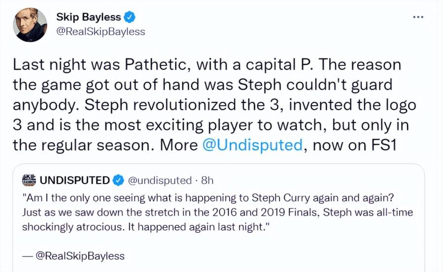The image size is (443, 272).
Task: Open Skip Bayless profile picture
Action: (x=30, y=25)
